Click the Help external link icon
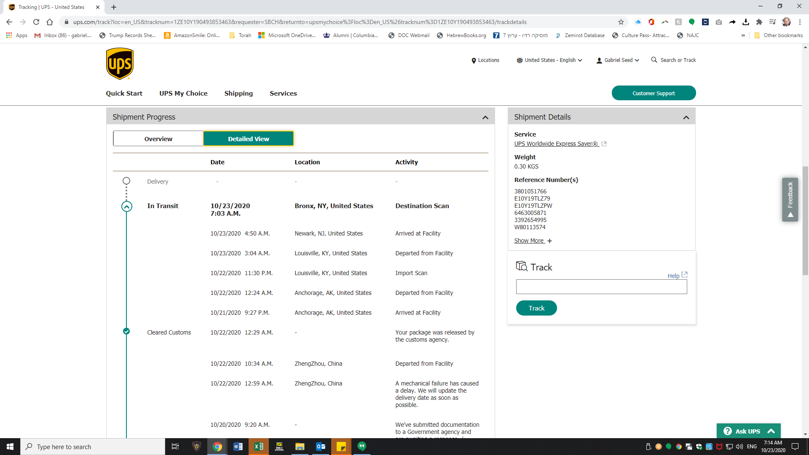 pyautogui.click(x=684, y=274)
